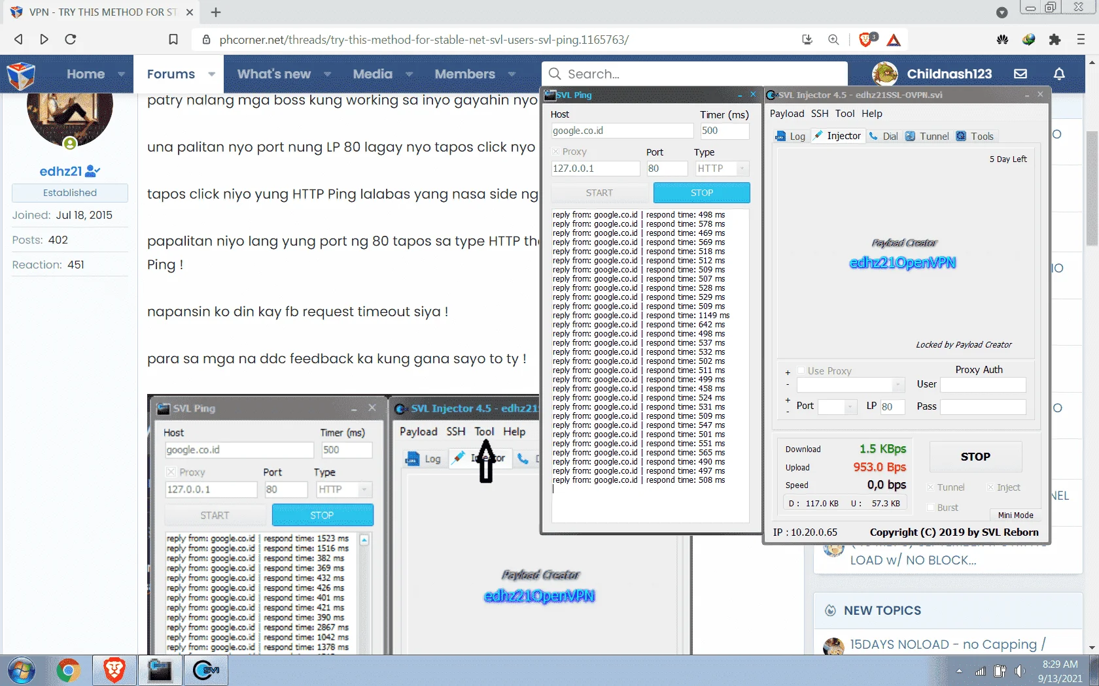Click the browser address bar URL
1099x686 pixels.
click(424, 40)
